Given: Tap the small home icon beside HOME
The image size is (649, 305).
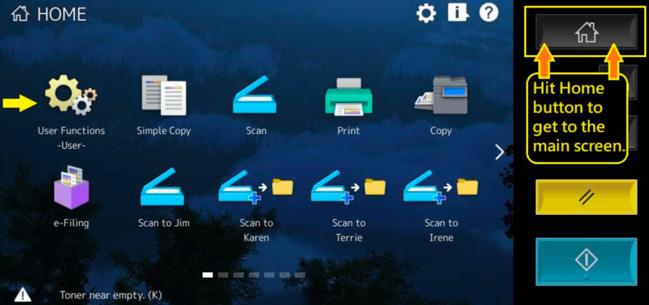Looking at the screenshot, I should click(21, 14).
